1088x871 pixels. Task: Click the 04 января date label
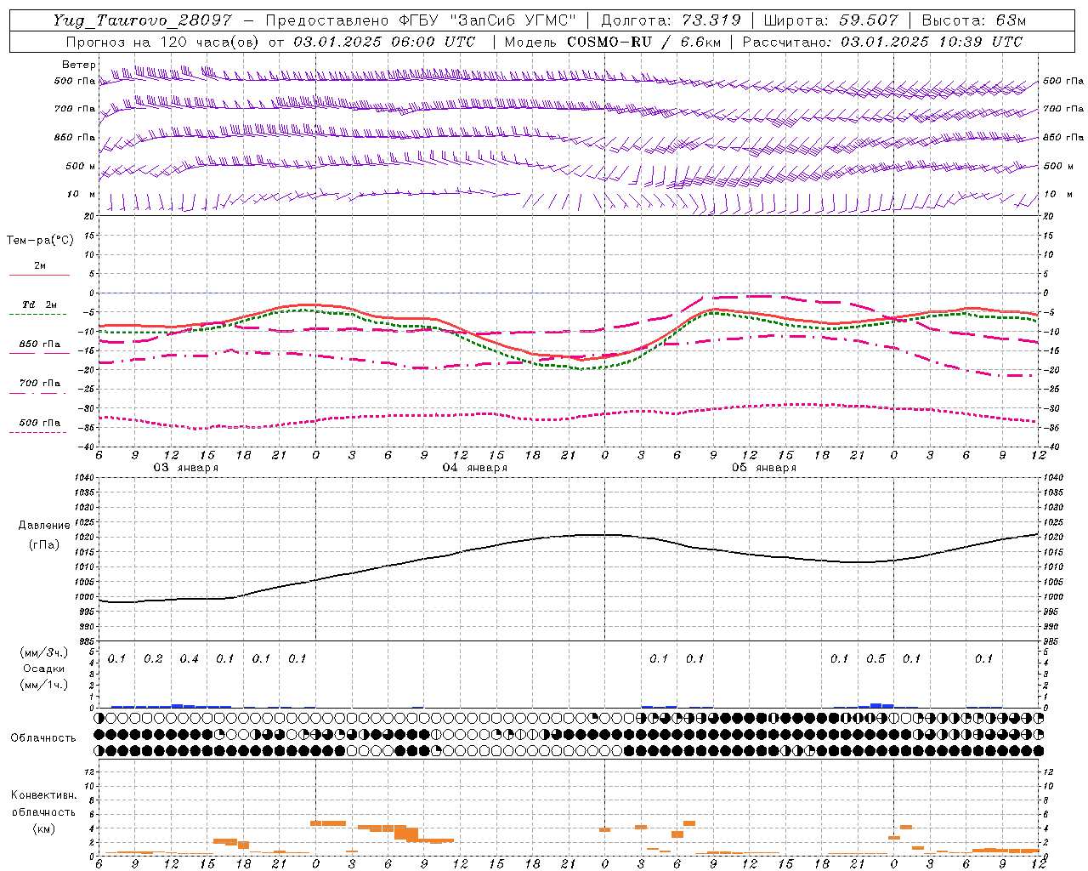(474, 468)
